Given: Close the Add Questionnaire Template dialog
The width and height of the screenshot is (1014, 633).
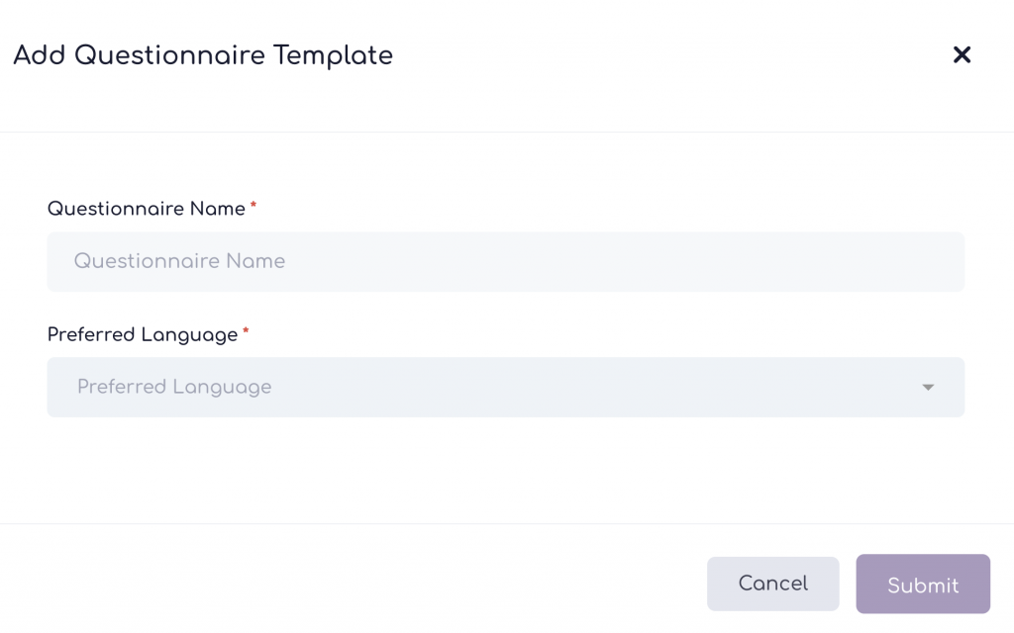Looking at the screenshot, I should (962, 55).
